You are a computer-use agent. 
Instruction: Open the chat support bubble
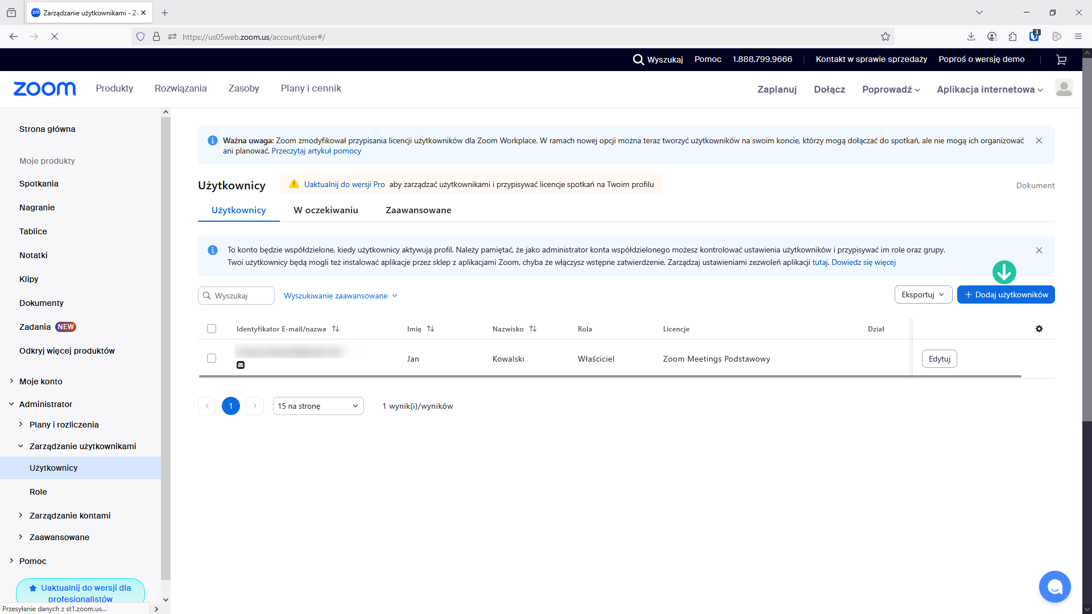pyautogui.click(x=1054, y=587)
